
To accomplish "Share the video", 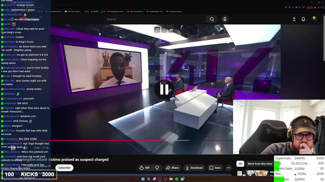I will click(x=172, y=168).
